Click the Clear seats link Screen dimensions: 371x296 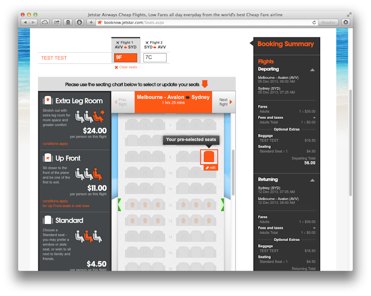(x=128, y=67)
